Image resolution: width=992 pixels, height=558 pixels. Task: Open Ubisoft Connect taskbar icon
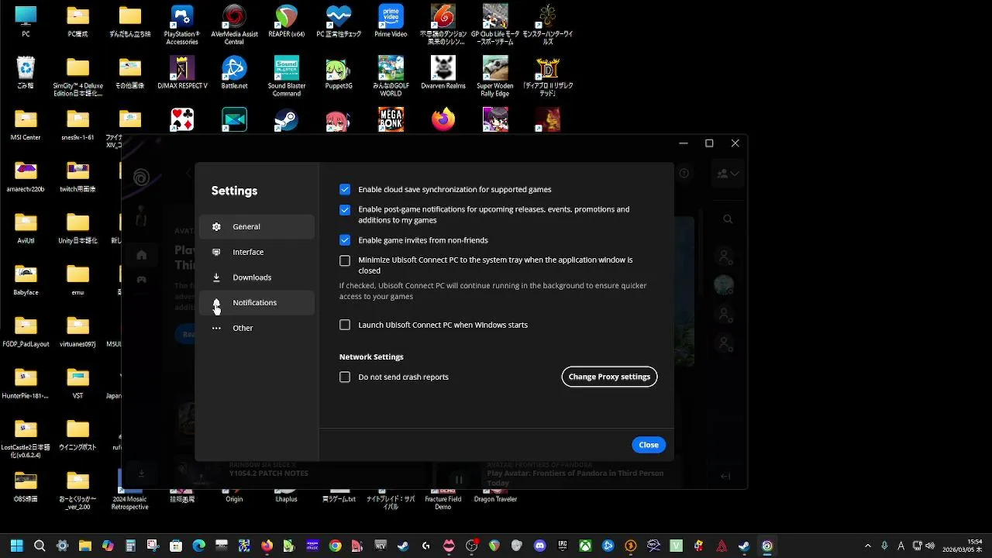tap(767, 546)
